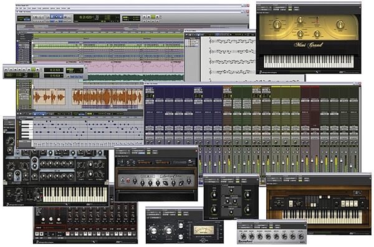374x247 pixels.
Task: Start playback from the Edit window transport
Action: click(153, 17)
